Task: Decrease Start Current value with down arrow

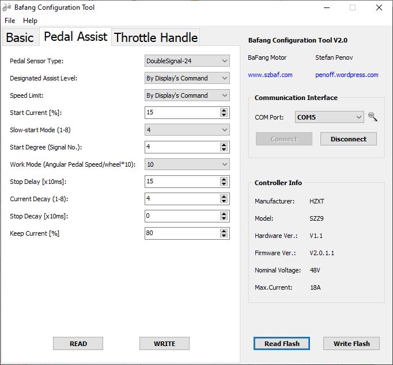Action: tap(224, 115)
